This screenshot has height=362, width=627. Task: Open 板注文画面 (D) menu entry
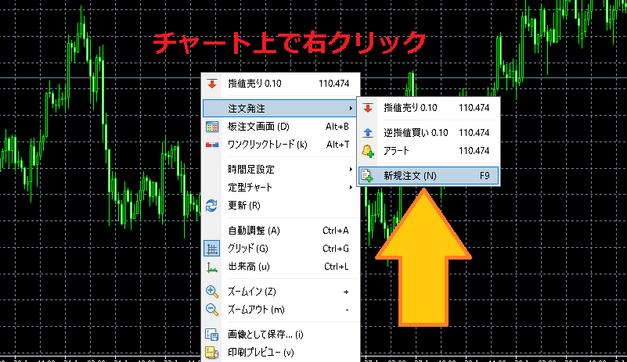pos(280,127)
